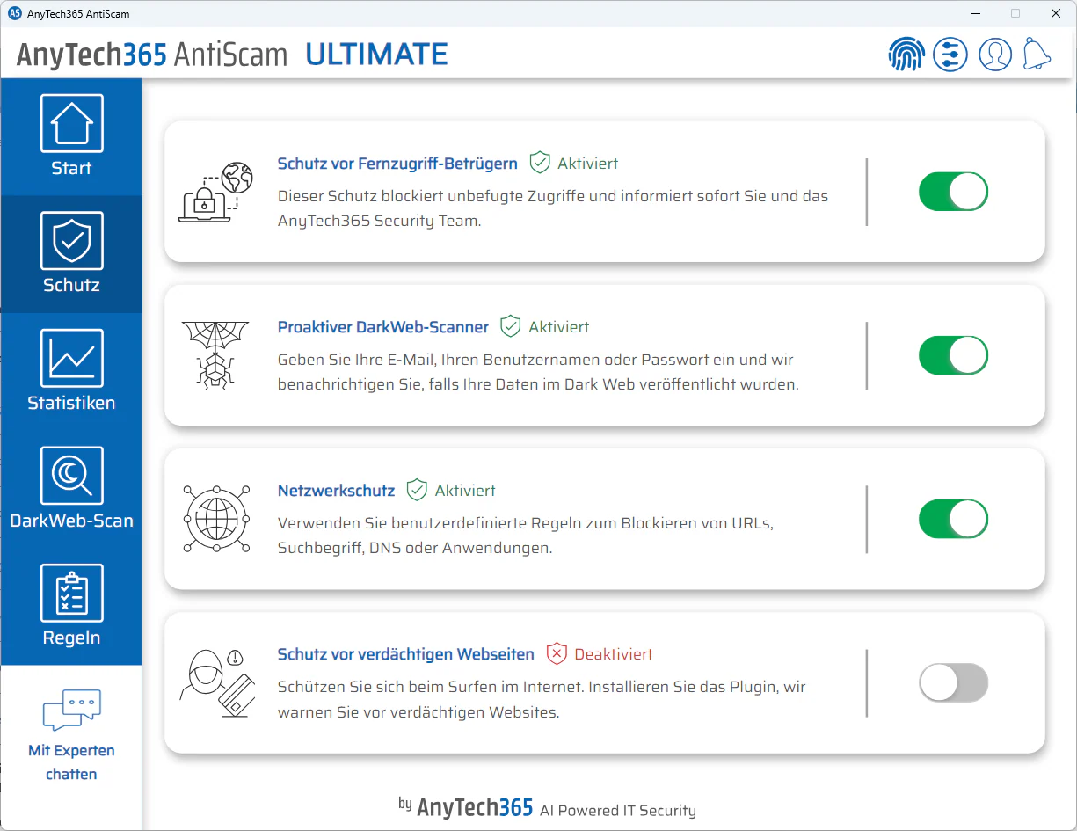1077x831 pixels.
Task: Enable Schutz vor verdächtigen Webseiten
Action: pyautogui.click(x=954, y=682)
